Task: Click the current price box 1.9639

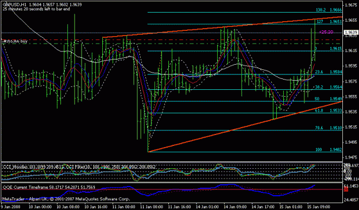Action: (x=350, y=33)
